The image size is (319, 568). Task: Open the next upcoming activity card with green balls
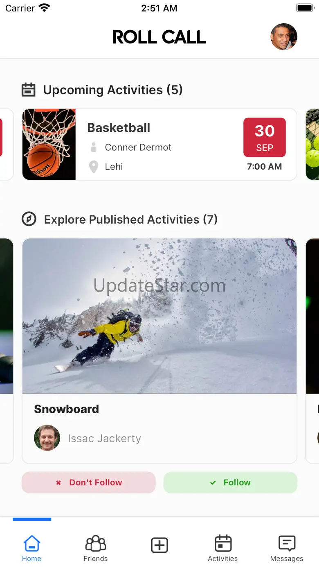[x=312, y=144]
